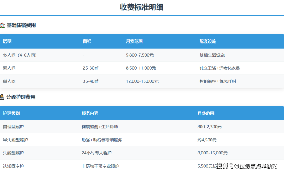Click the 智能温控+紧急呼叫 facilities cell
This screenshot has width=284, height=172.
[x=217, y=81]
